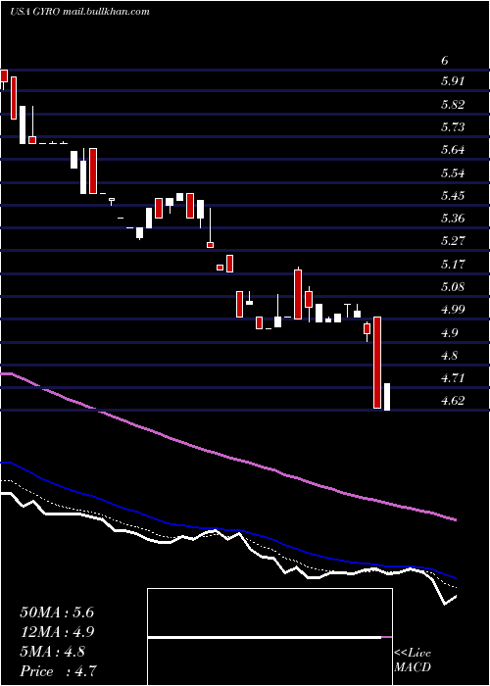This screenshot has height=686, width=490.
Task: Select the price axis label 5.45
Action: [x=453, y=196]
